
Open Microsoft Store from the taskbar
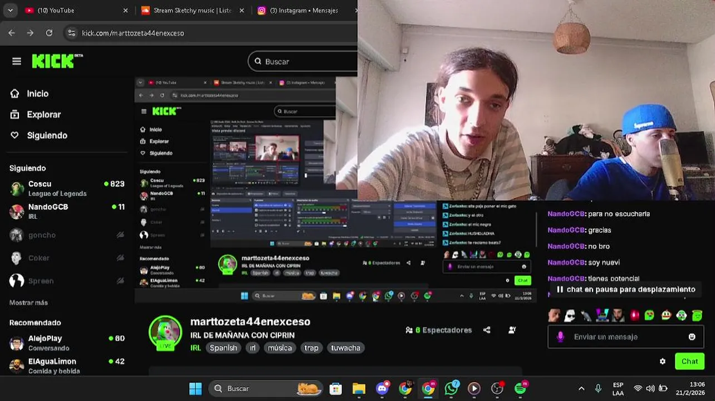(x=335, y=388)
